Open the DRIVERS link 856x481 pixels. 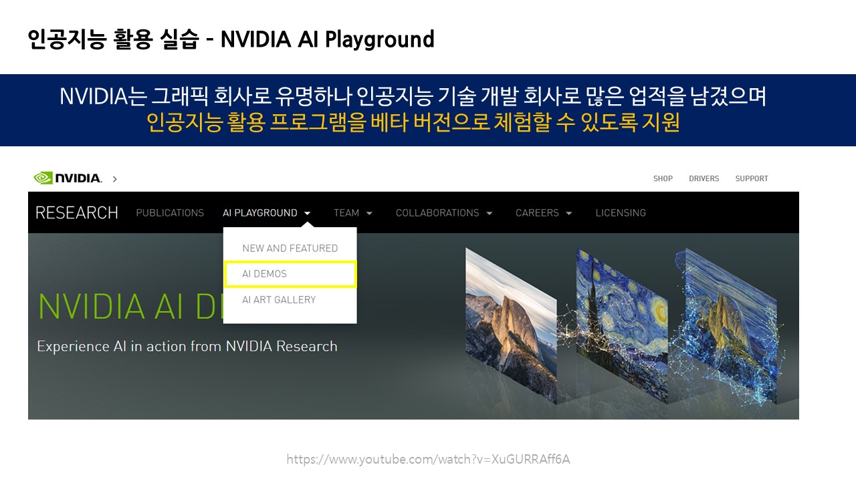tap(704, 178)
